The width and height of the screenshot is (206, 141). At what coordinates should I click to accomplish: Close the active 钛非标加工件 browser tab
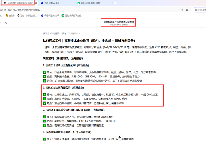(36, 3)
